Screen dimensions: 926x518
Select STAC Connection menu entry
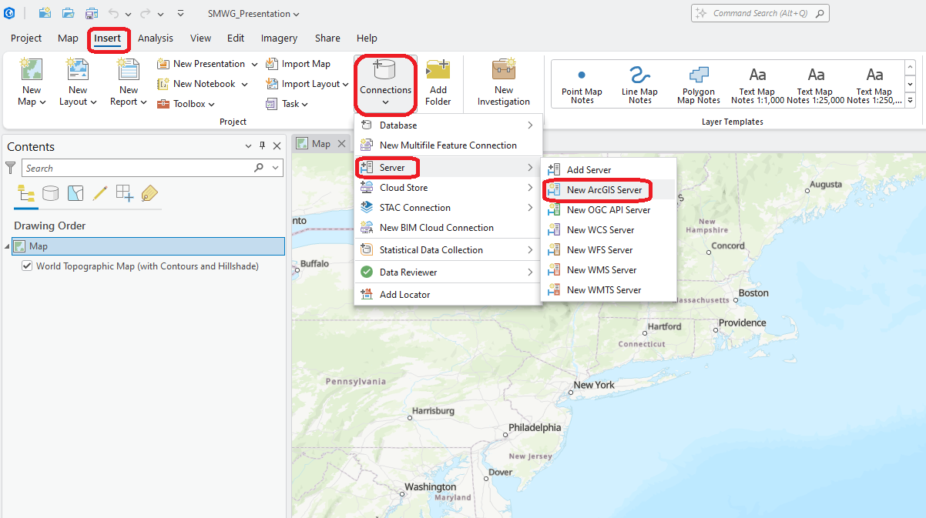pyautogui.click(x=448, y=208)
